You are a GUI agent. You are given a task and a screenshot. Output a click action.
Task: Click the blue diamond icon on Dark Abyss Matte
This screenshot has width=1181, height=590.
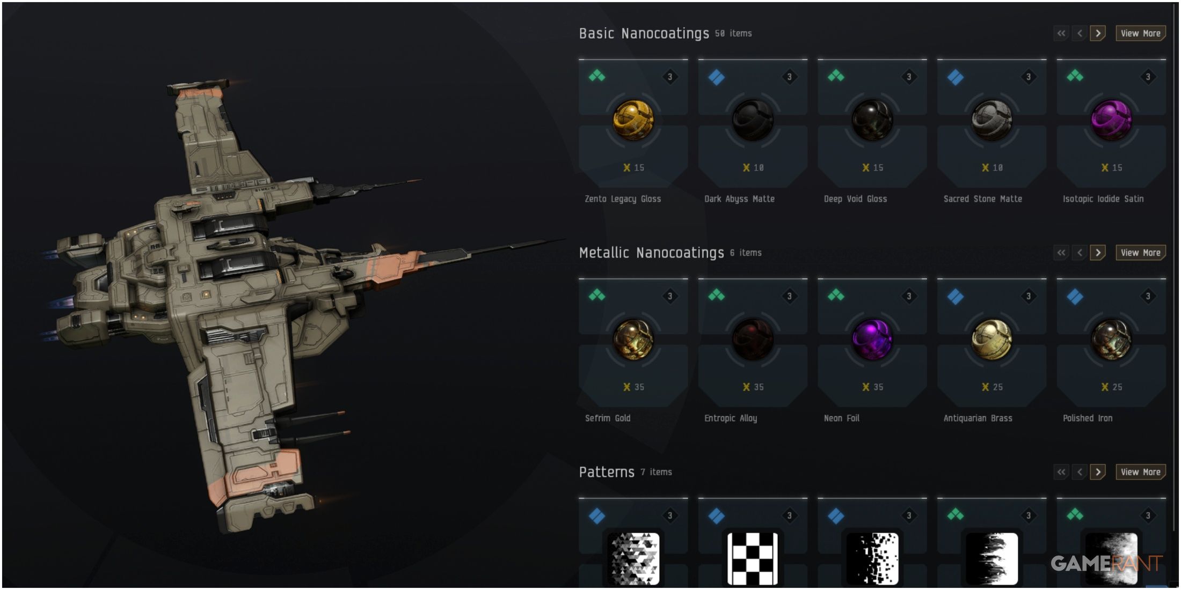tap(717, 77)
